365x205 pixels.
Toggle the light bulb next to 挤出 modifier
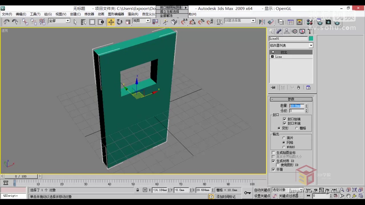point(273,52)
